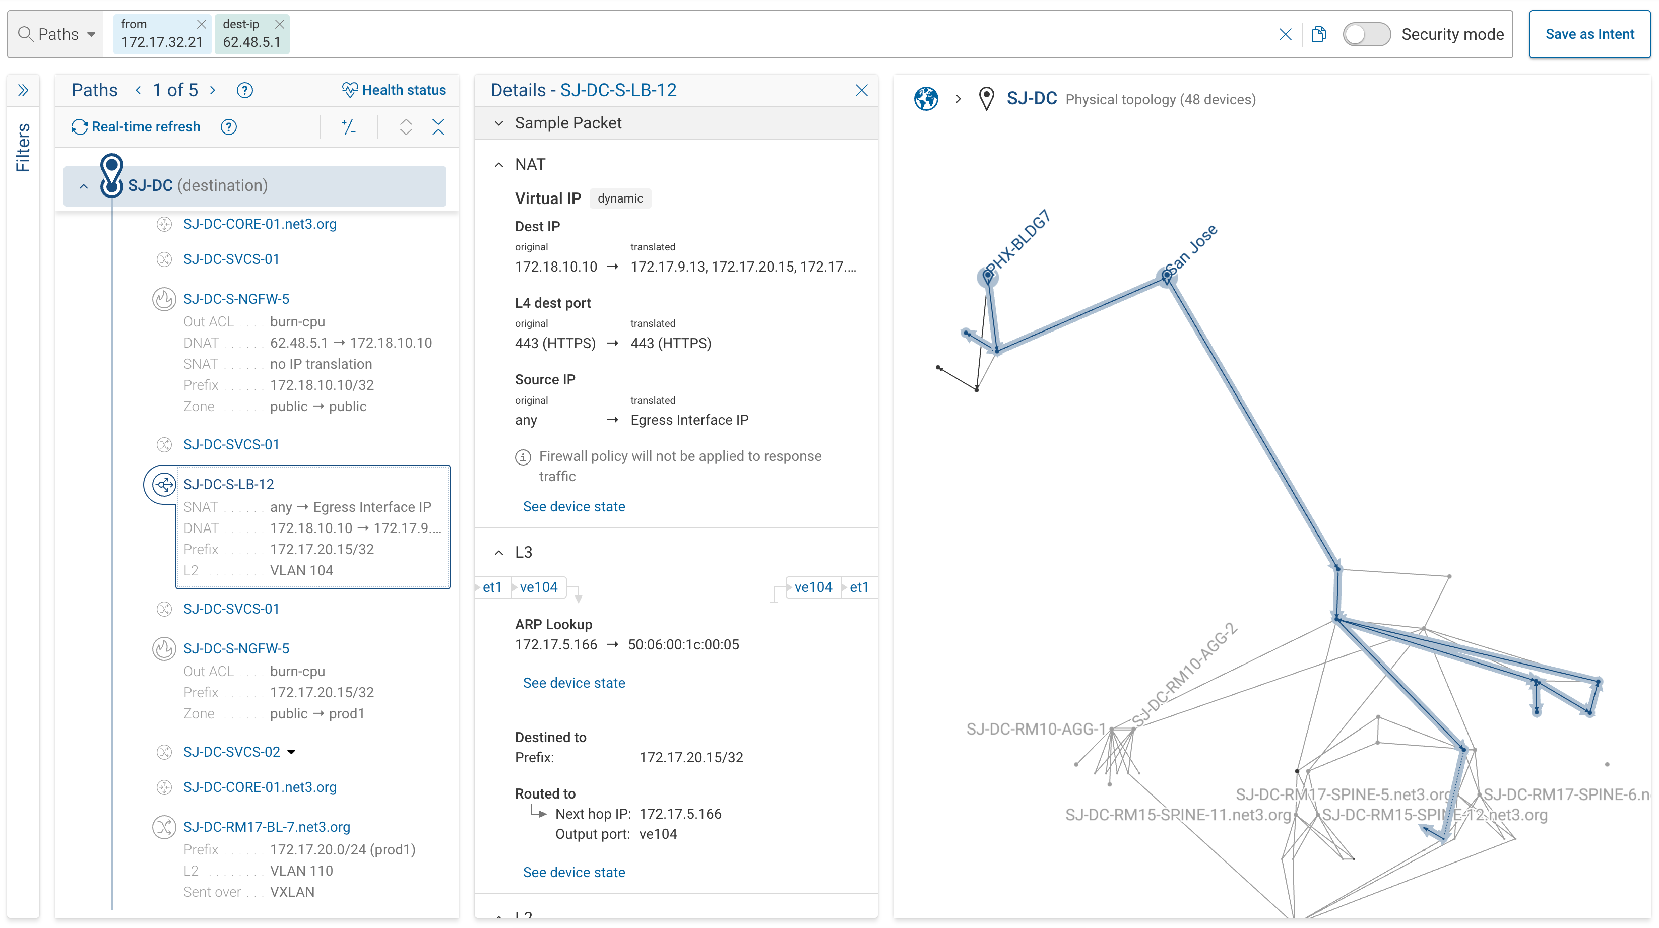Click second SJ-DC-SVCS-01 switch icon
The width and height of the screenshot is (1659, 928).
pyautogui.click(x=164, y=444)
